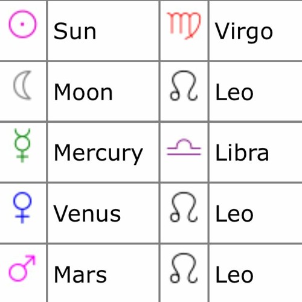Select the Leo glyph in Mars row
The height and width of the screenshot is (302, 302).
point(184,268)
